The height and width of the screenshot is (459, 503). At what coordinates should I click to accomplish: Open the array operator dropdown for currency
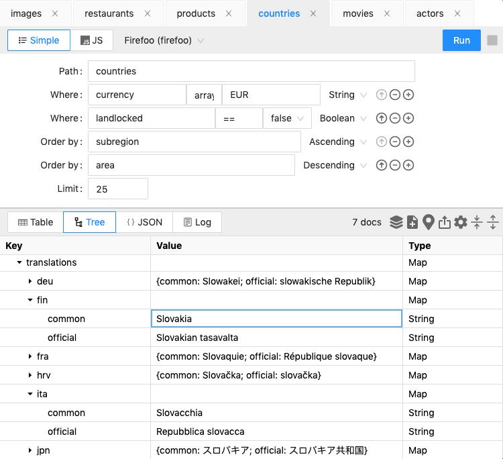pyautogui.click(x=204, y=95)
